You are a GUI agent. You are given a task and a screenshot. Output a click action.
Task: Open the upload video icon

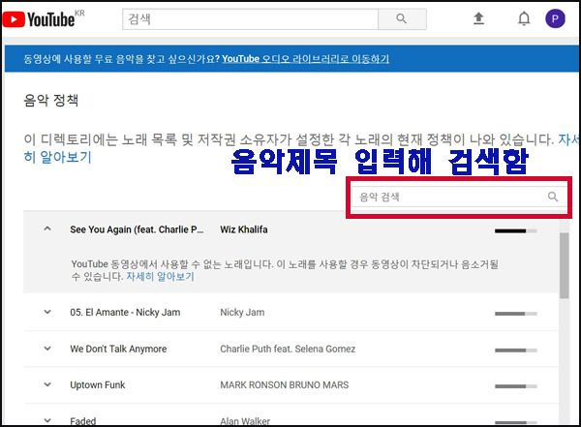tap(478, 18)
